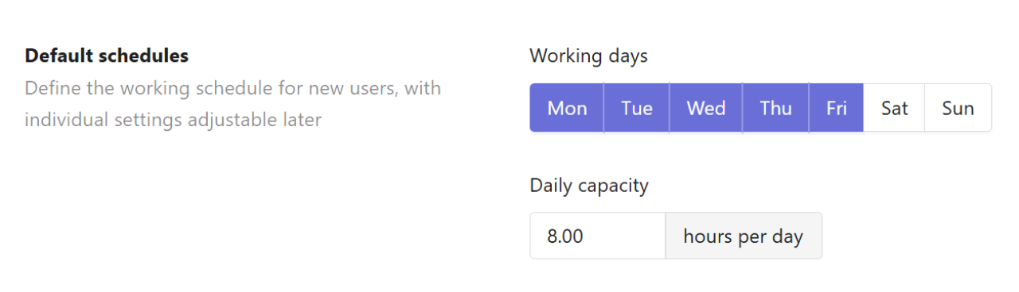
Task: Click 'individual settings adjustable later' text
Action: click(x=173, y=121)
